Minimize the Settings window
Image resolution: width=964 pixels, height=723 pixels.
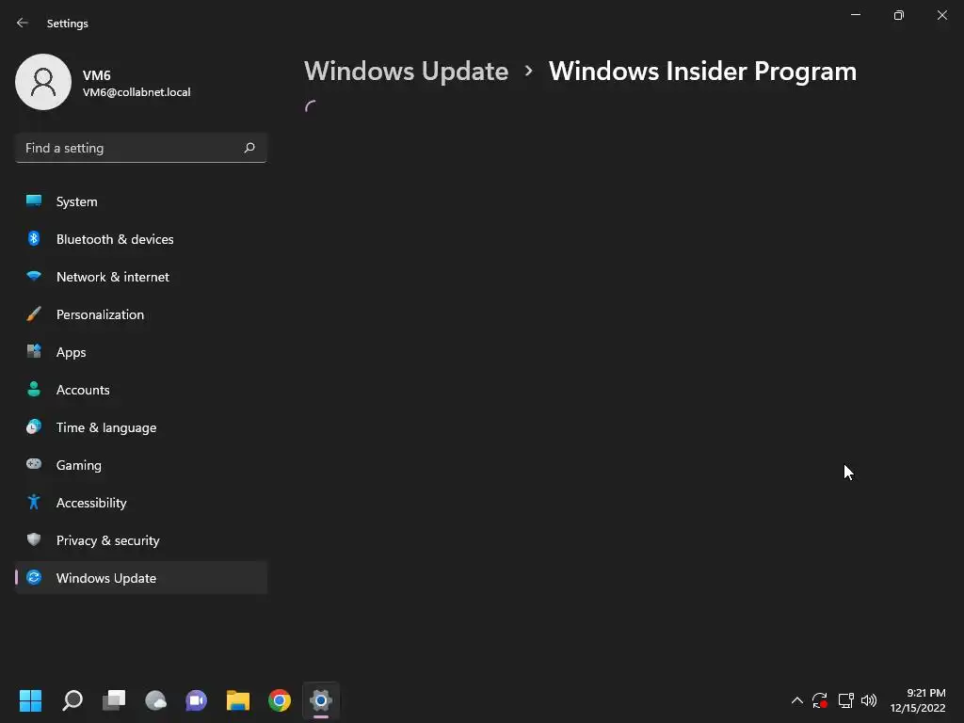[856, 15]
